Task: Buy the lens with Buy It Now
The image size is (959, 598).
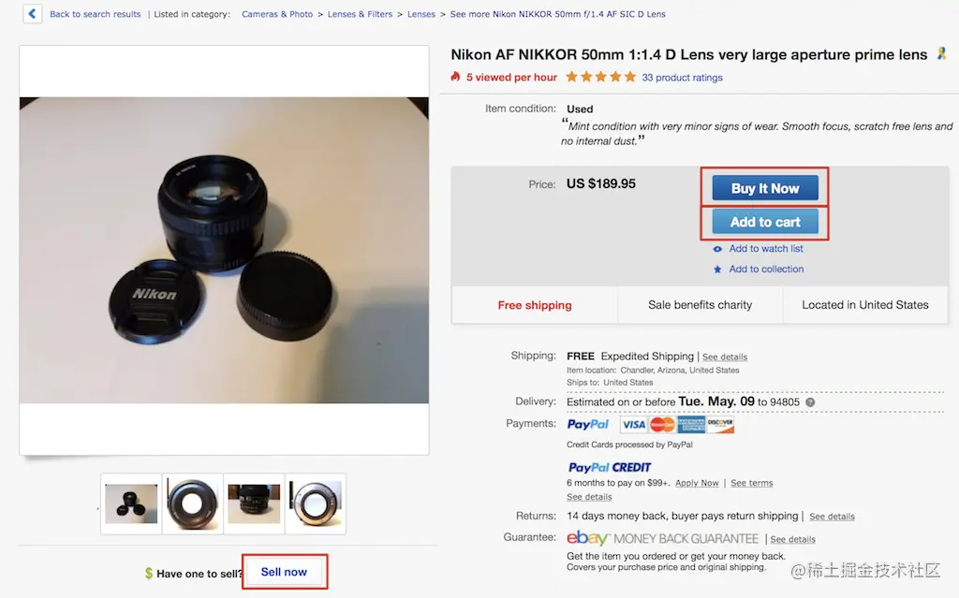Action: [x=765, y=188]
